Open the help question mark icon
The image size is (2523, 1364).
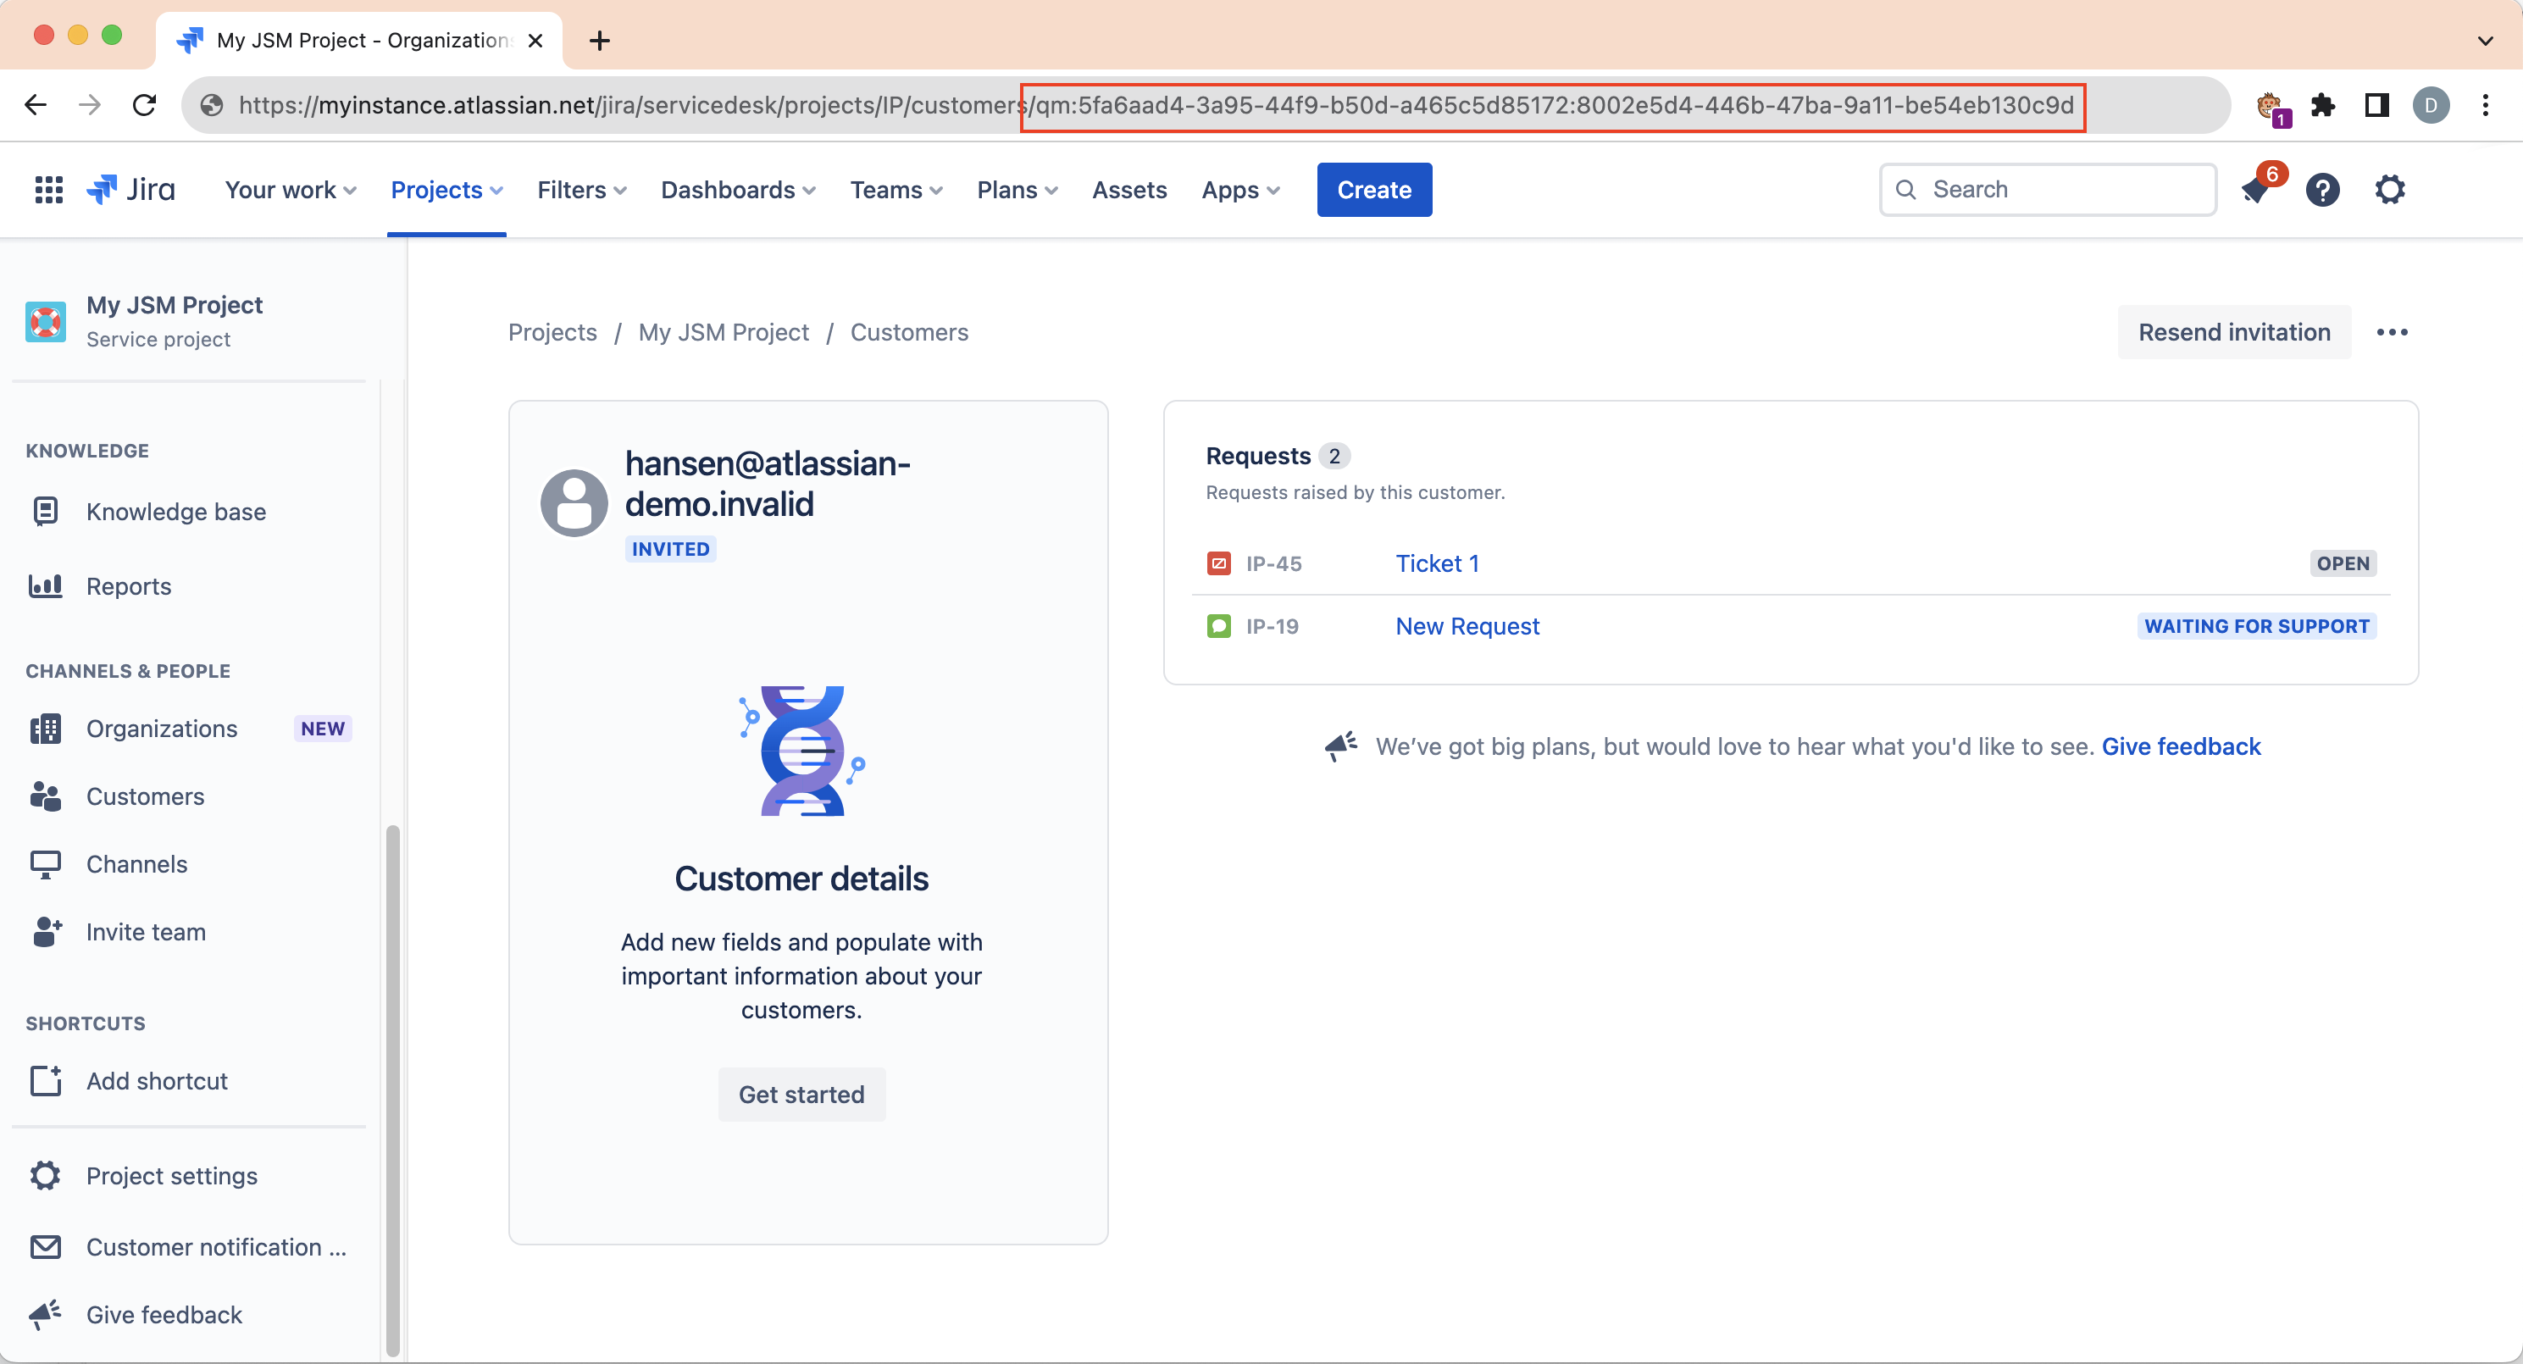(2322, 190)
